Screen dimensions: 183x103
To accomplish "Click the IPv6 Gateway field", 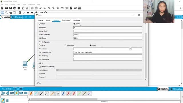I will pyautogui.click(x=108, y=56).
